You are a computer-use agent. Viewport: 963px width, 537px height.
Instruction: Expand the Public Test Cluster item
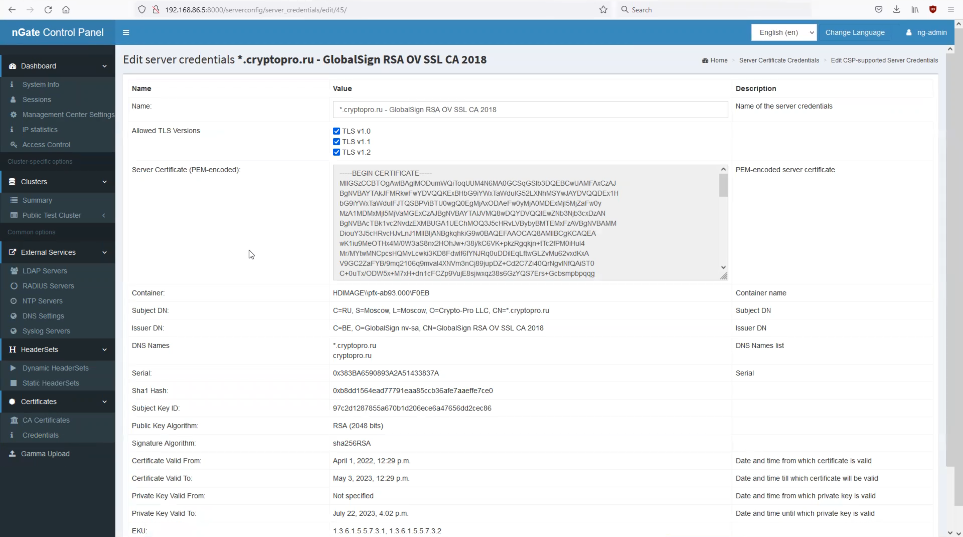(52, 215)
